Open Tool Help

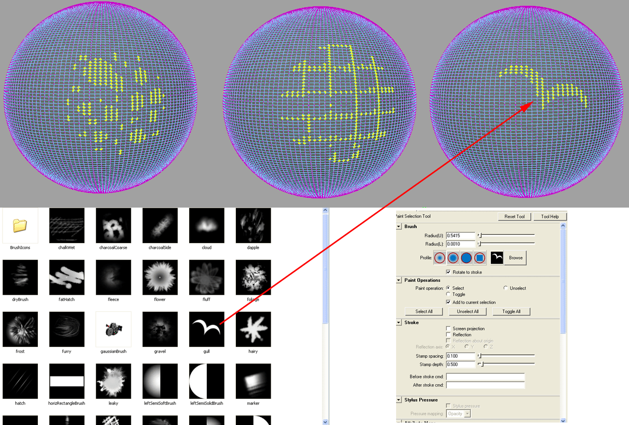click(550, 216)
